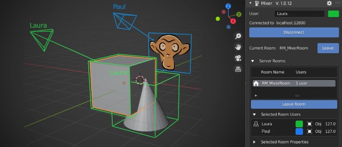This screenshot has width=342, height=147.
Task: Collapse the Mixer panel header triangle
Action: pyautogui.click(x=251, y=3)
